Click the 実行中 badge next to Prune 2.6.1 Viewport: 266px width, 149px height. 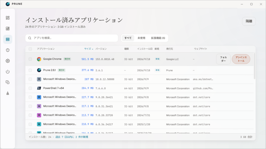pos(62,70)
